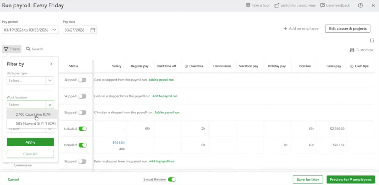Expand the Pay period dropdown
Viewport: 379px width, 185px height.
point(54,30)
